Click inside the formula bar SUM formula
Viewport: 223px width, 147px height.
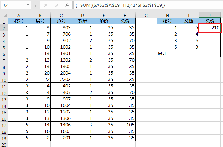pyautogui.click(x=120, y=5)
